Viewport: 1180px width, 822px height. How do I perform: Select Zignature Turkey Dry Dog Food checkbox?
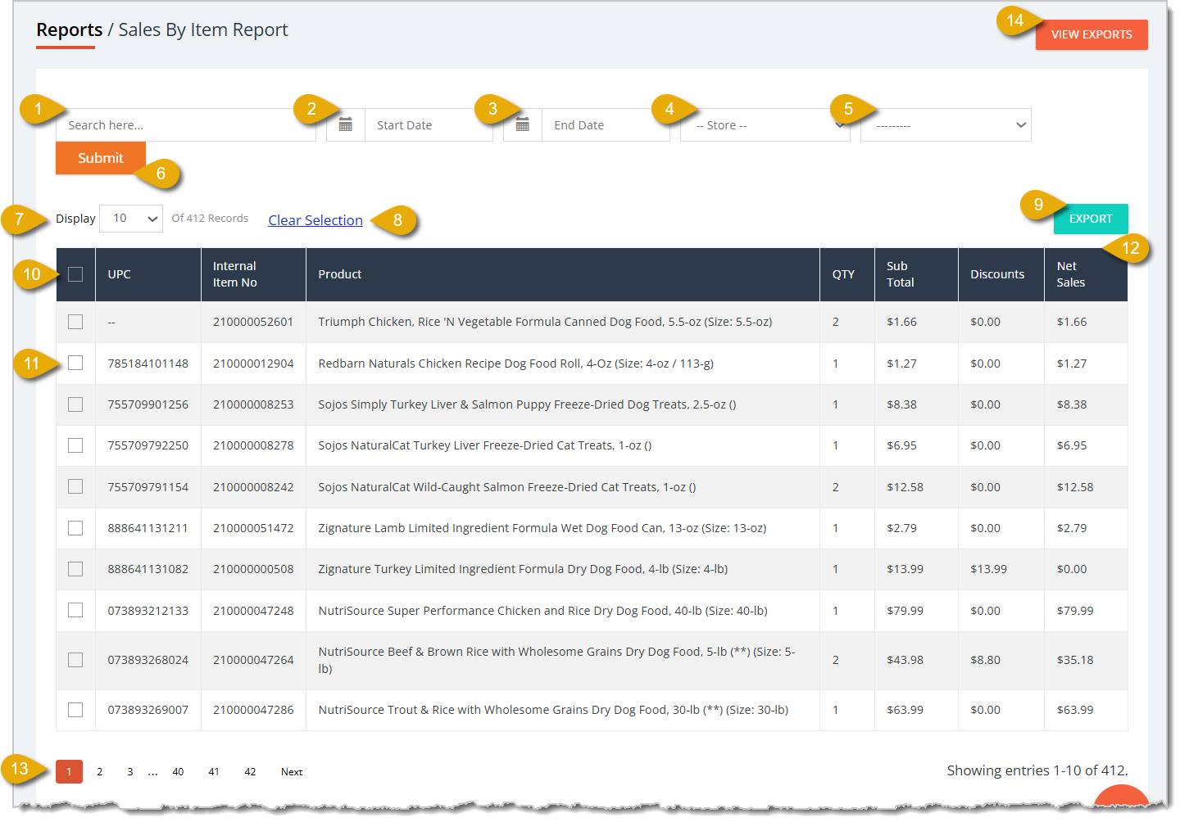[75, 569]
